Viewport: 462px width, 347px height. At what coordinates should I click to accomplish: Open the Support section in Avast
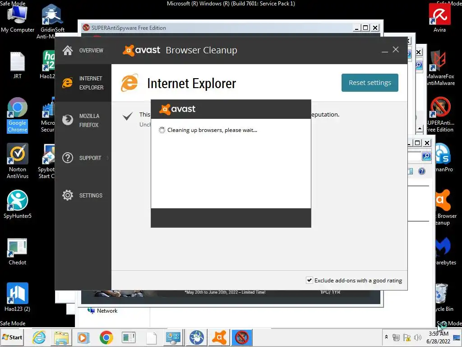83,158
